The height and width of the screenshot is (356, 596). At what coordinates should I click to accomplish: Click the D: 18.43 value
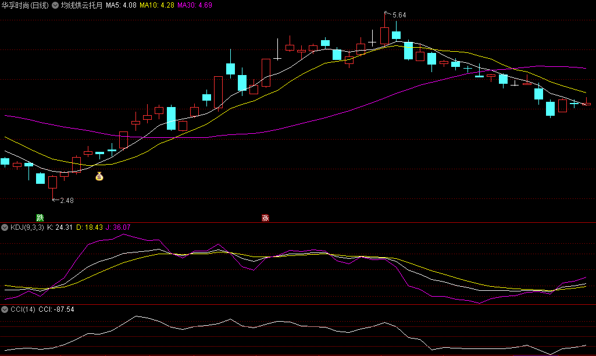pos(90,227)
